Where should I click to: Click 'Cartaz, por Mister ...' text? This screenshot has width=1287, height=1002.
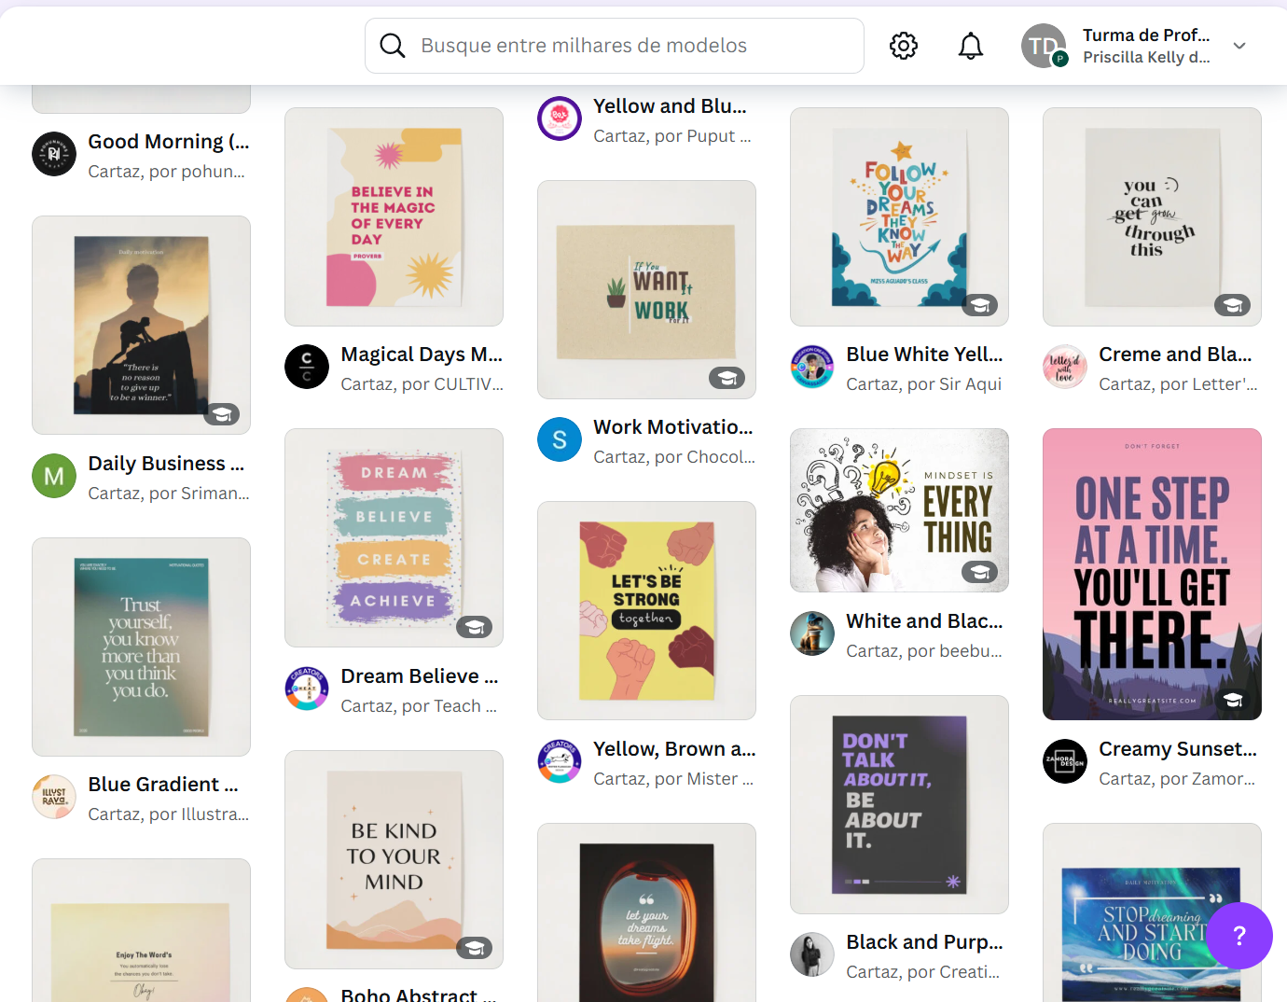point(673,779)
